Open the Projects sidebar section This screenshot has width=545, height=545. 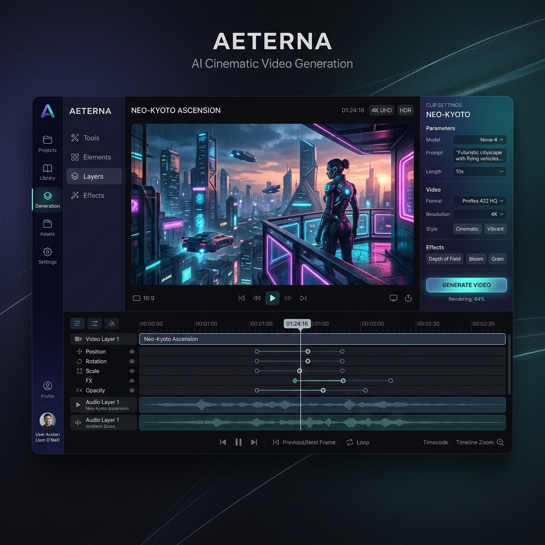click(47, 144)
